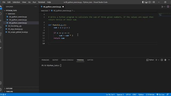Open the Search activity bar icon
This screenshot has width=171, height=96.
click(1, 14)
